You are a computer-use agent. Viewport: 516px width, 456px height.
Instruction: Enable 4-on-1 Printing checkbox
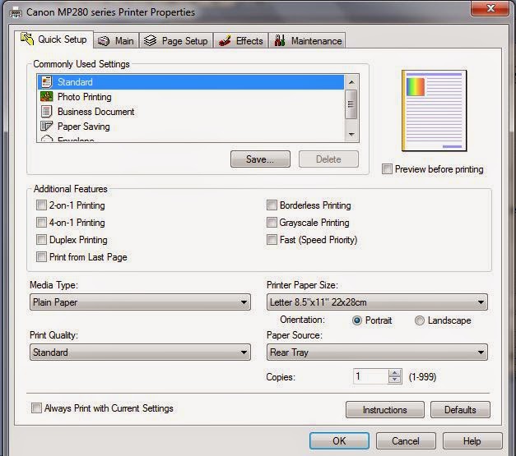pyautogui.click(x=41, y=223)
